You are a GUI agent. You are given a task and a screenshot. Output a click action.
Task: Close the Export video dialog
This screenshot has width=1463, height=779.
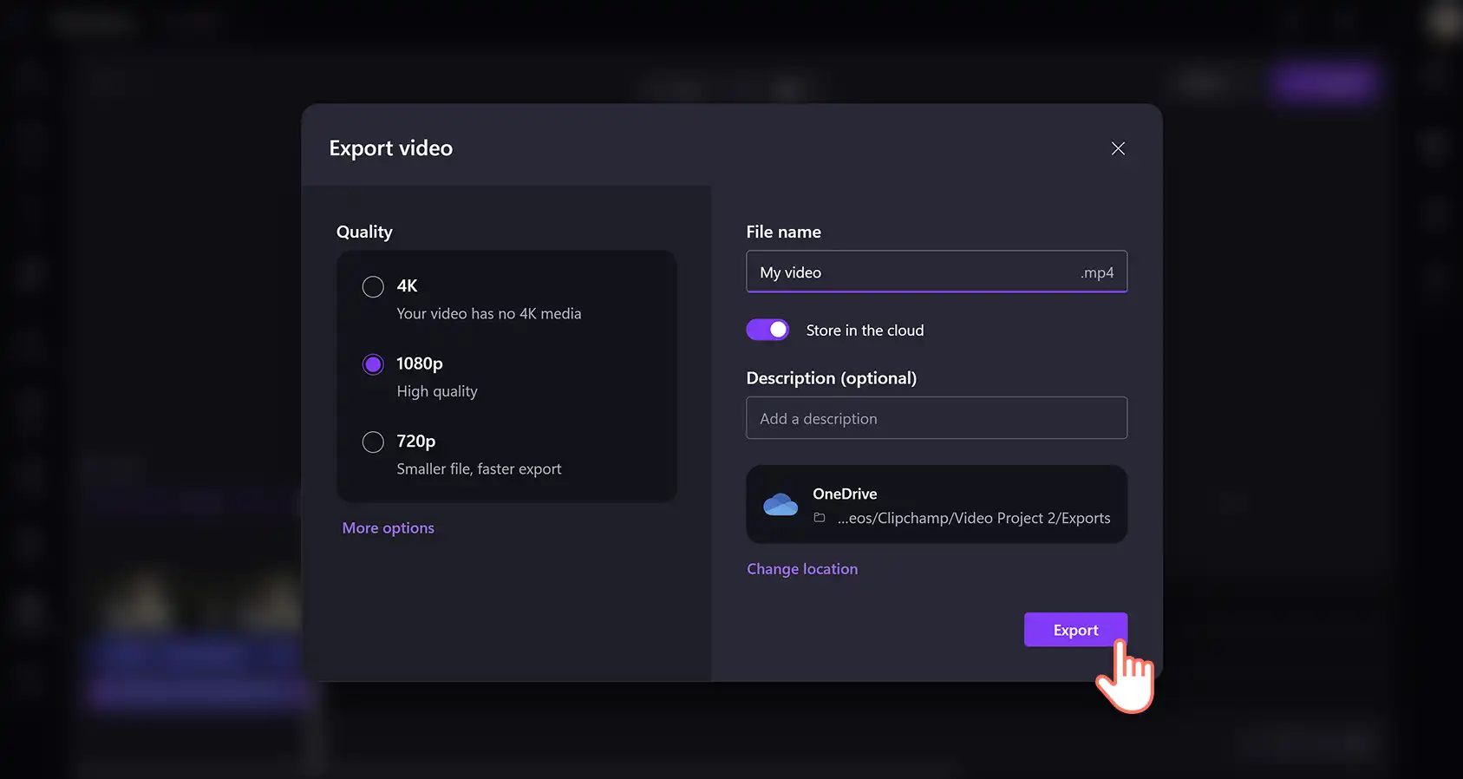1118,148
